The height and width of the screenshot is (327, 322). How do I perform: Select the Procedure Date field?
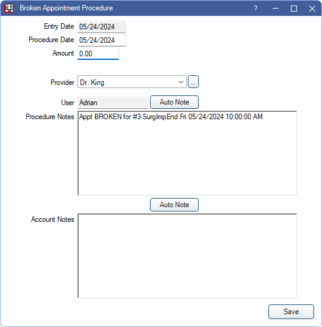(x=102, y=40)
